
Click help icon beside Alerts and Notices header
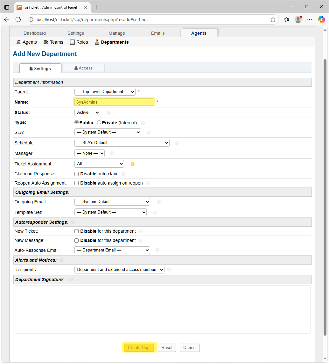pyautogui.click(x=61, y=260)
